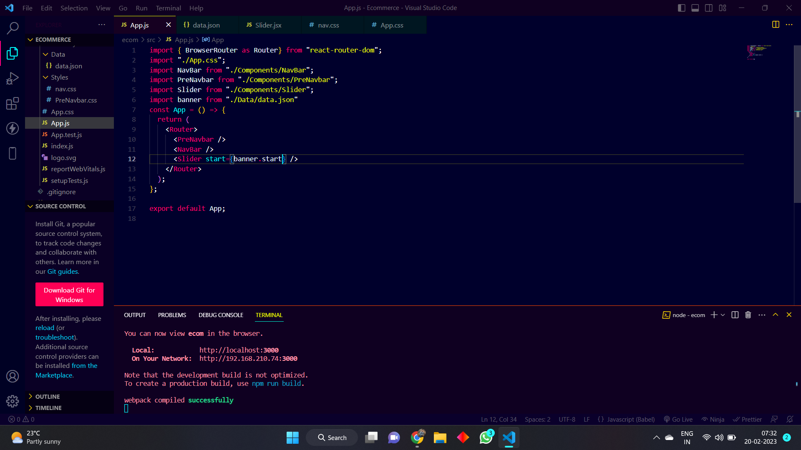The height and width of the screenshot is (450, 801).
Task: Select the PROBLEMS panel tab
Action: pyautogui.click(x=172, y=315)
